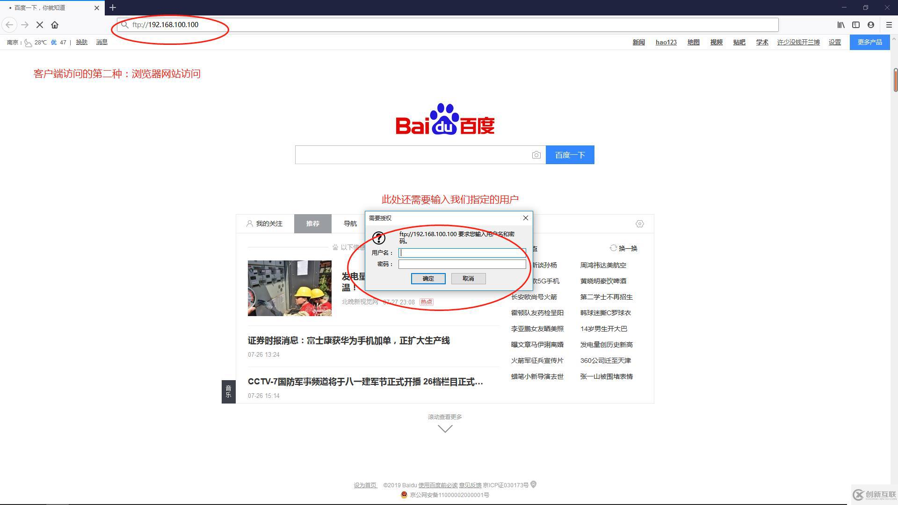Click the browser forward arrow button

[25, 25]
